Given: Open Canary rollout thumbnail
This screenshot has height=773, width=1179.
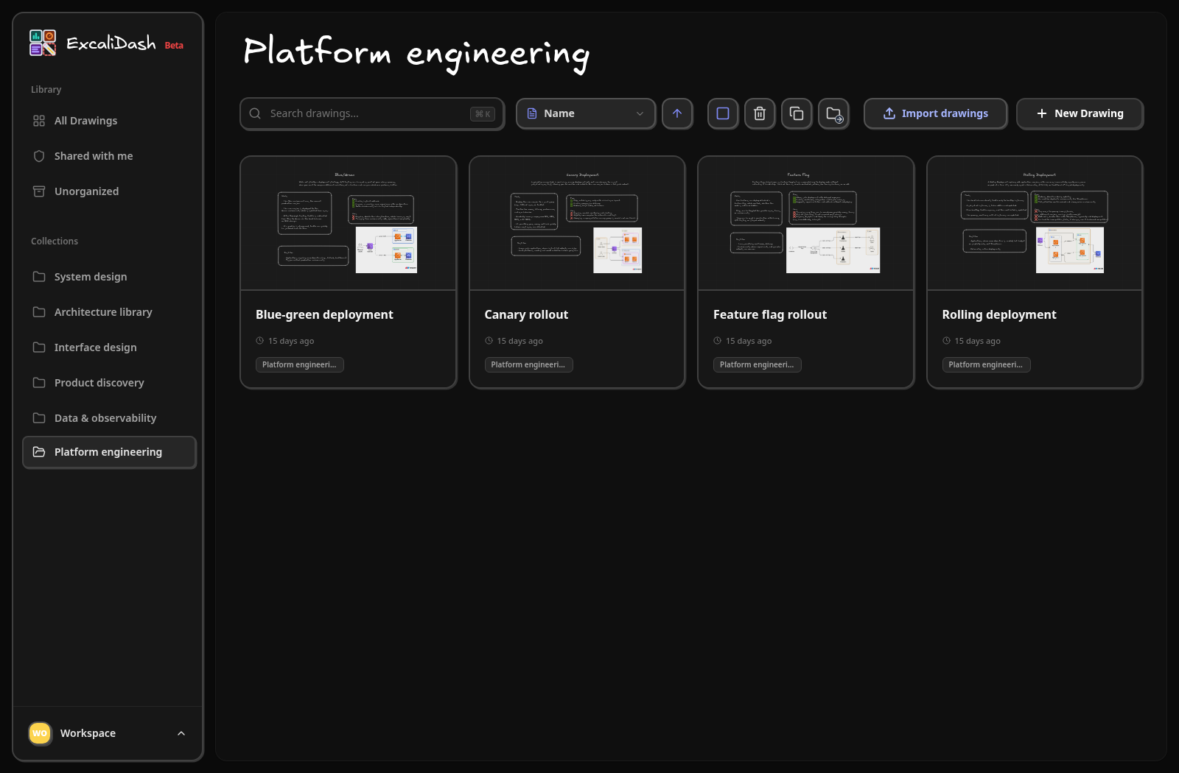Looking at the screenshot, I should (x=577, y=223).
